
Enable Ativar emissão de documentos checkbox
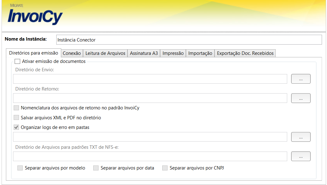pyautogui.click(x=17, y=61)
